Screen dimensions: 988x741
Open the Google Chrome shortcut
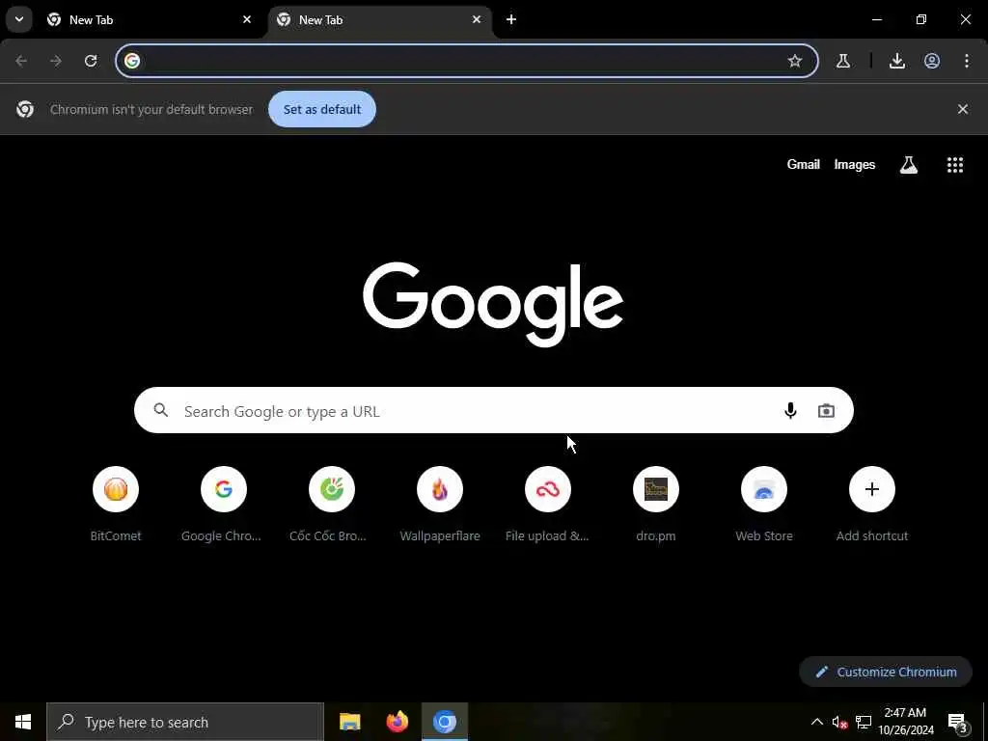(x=224, y=505)
